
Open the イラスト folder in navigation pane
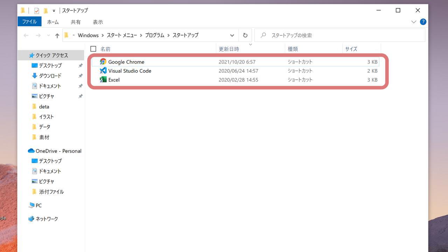point(46,117)
